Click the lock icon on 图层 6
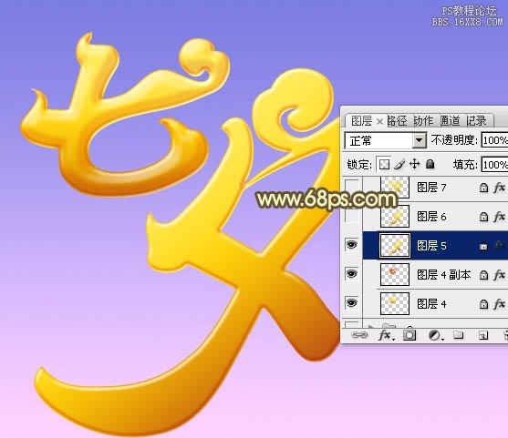The image size is (508, 438). point(483,217)
